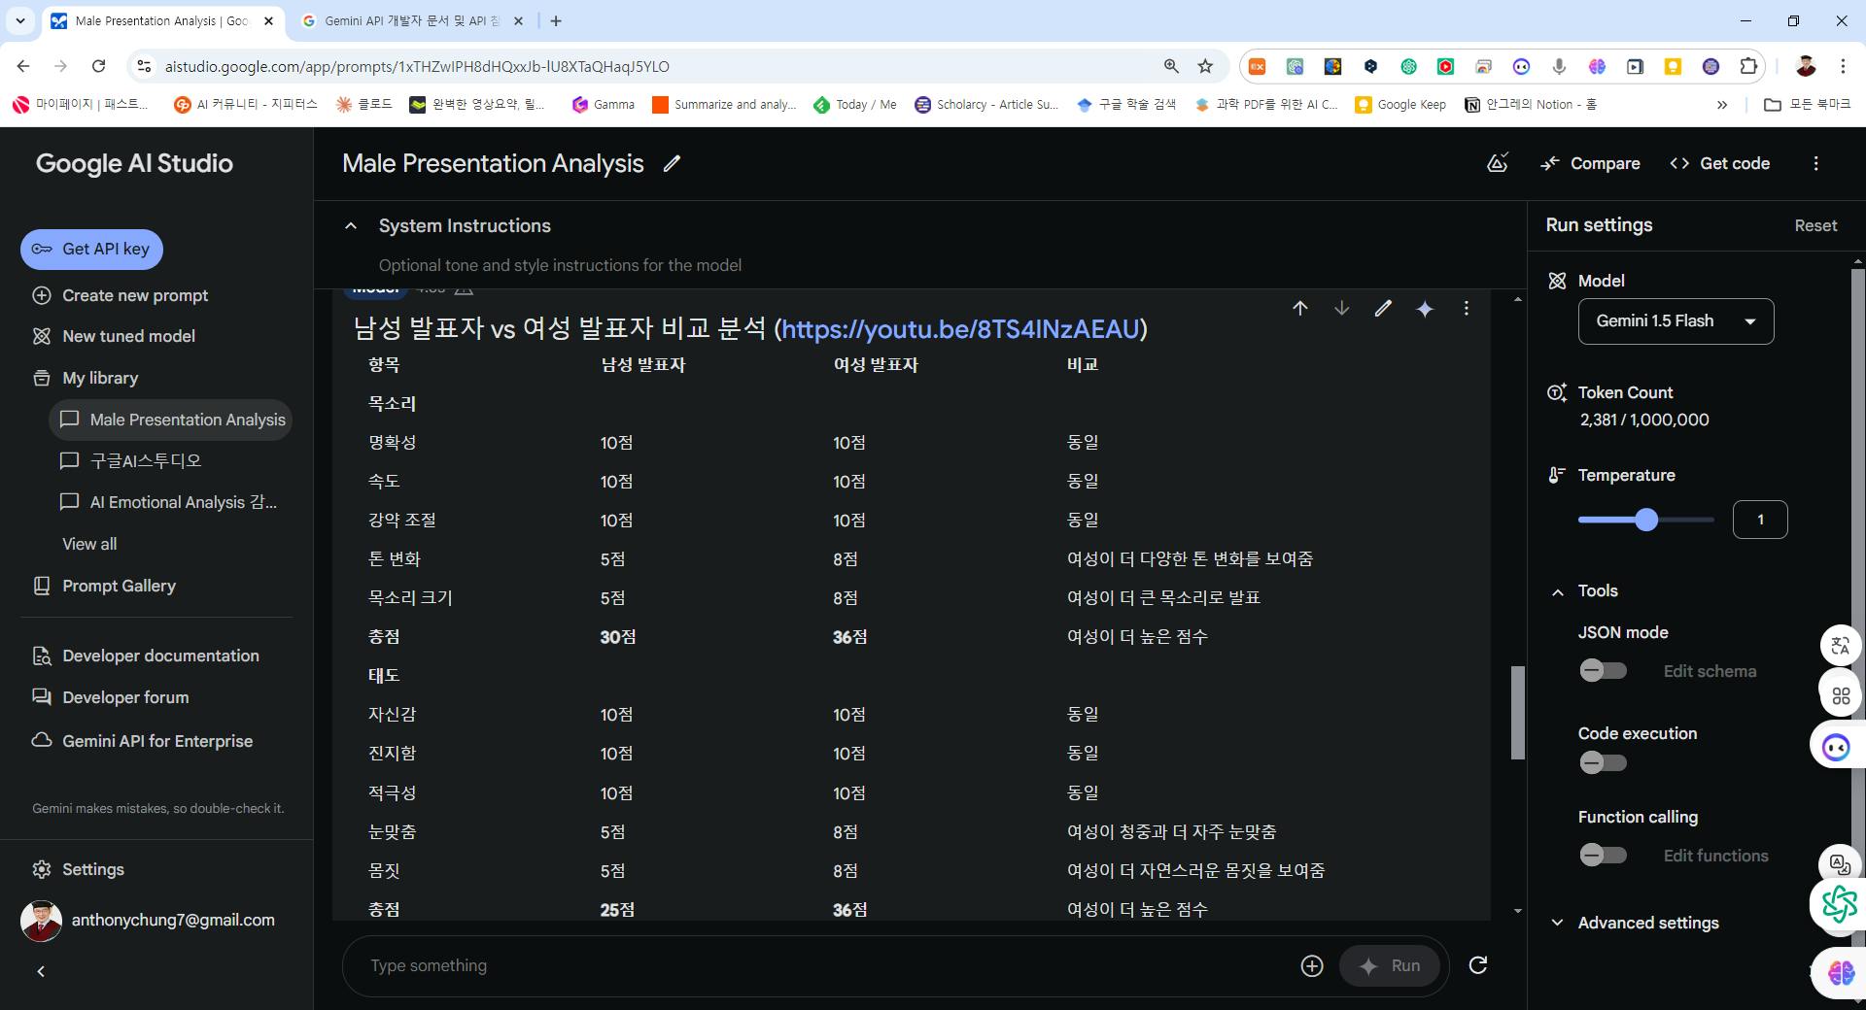
Task: Switch to the Gemini API docs tab
Action: [412, 20]
